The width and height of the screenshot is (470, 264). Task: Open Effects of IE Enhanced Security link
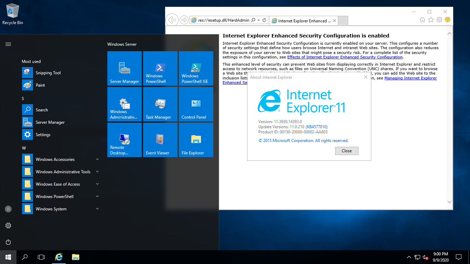(345, 57)
